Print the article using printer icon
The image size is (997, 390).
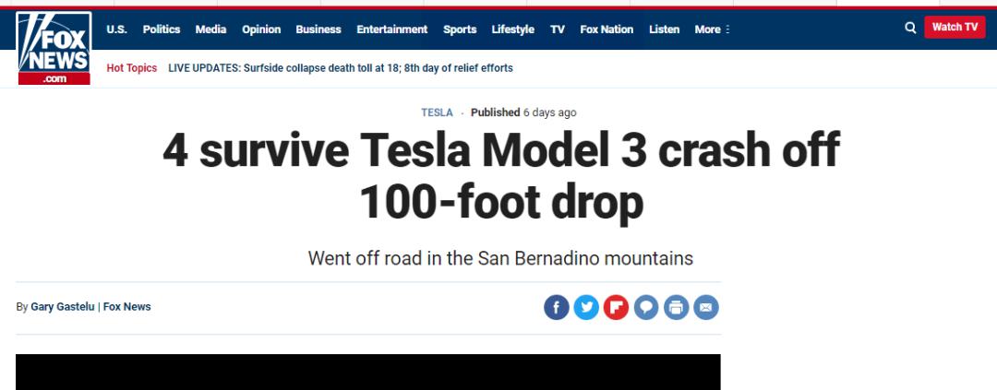tap(676, 307)
